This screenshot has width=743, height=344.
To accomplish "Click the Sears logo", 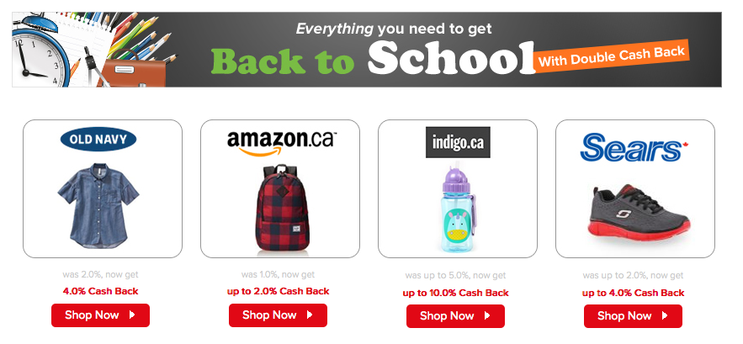I will 634,147.
